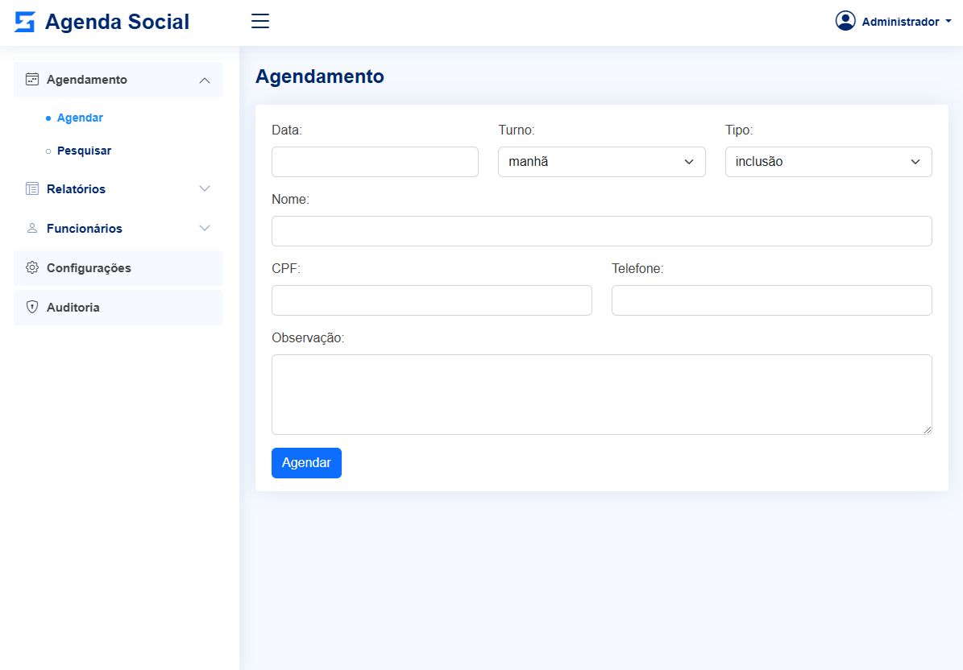
Task: Click the Agenda Social title link
Action: click(117, 22)
